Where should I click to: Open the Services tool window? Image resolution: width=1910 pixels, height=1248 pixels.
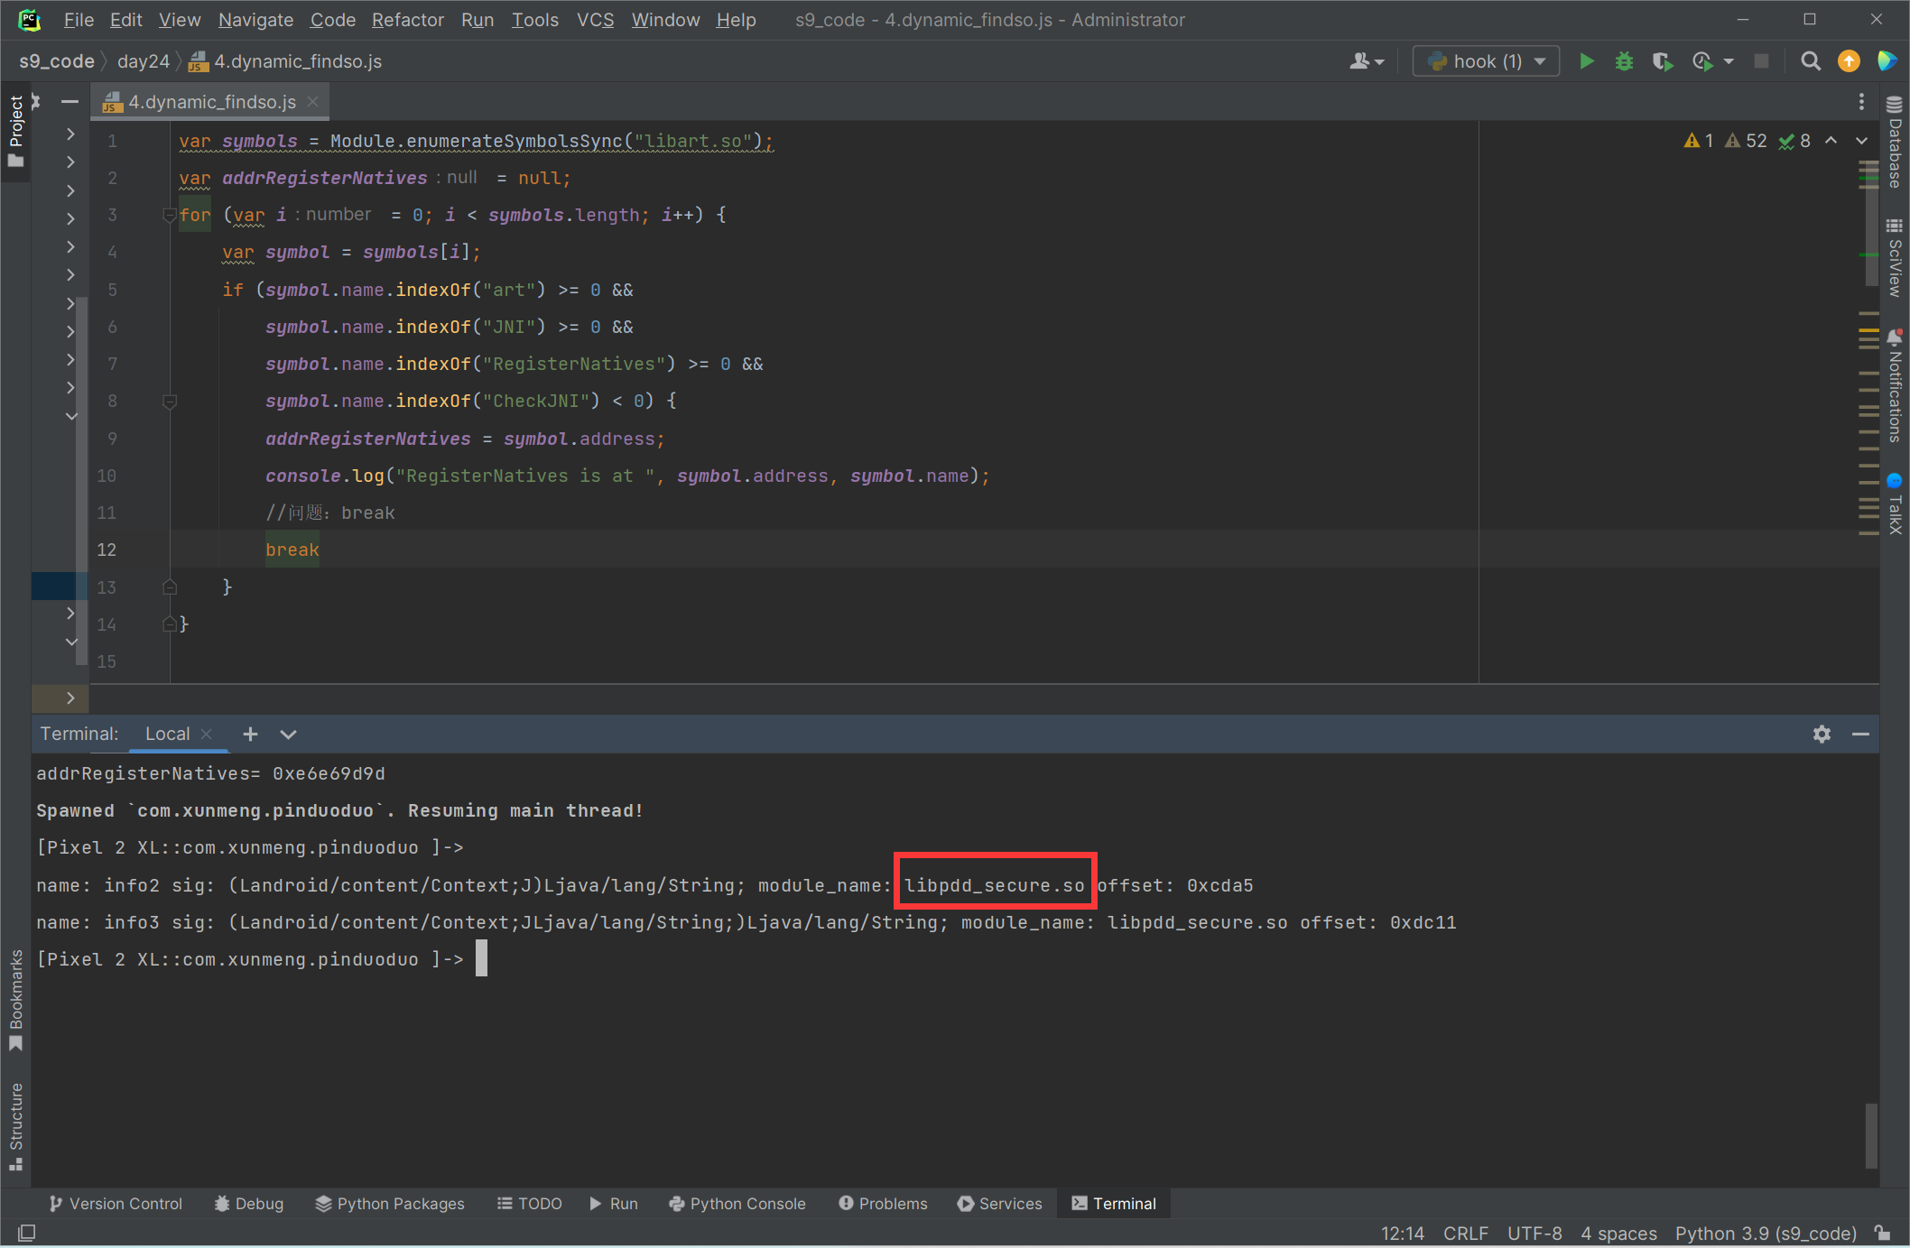[999, 1204]
